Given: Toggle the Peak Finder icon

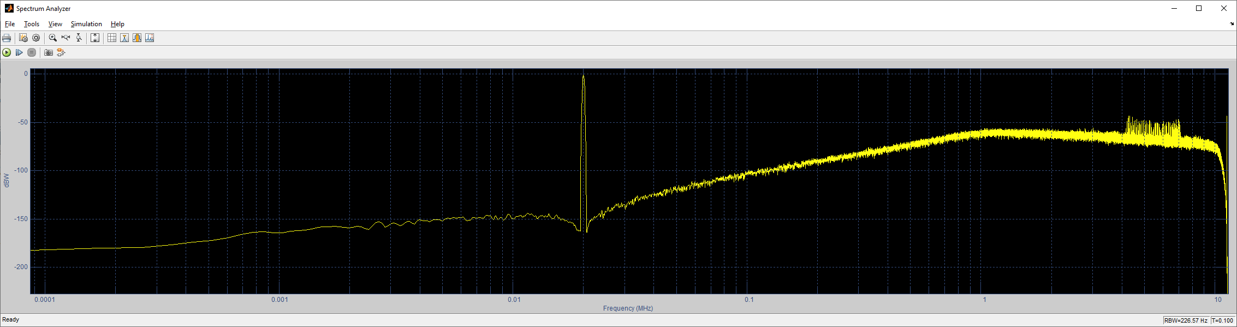Looking at the screenshot, I should (124, 38).
